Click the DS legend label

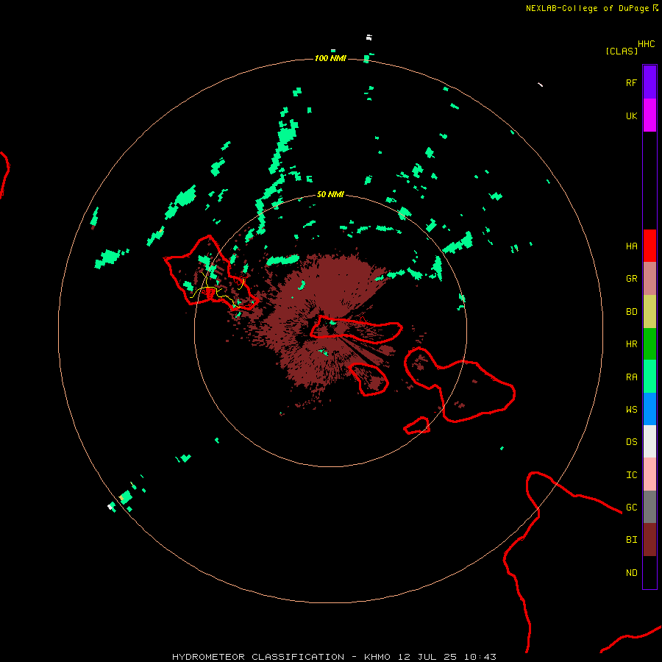pos(631,441)
